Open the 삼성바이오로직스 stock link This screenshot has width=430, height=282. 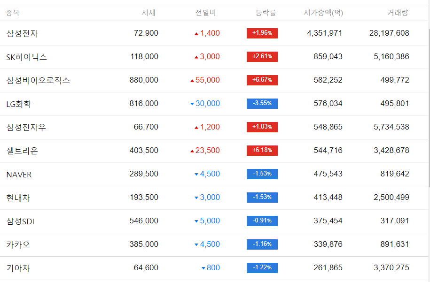(38, 80)
